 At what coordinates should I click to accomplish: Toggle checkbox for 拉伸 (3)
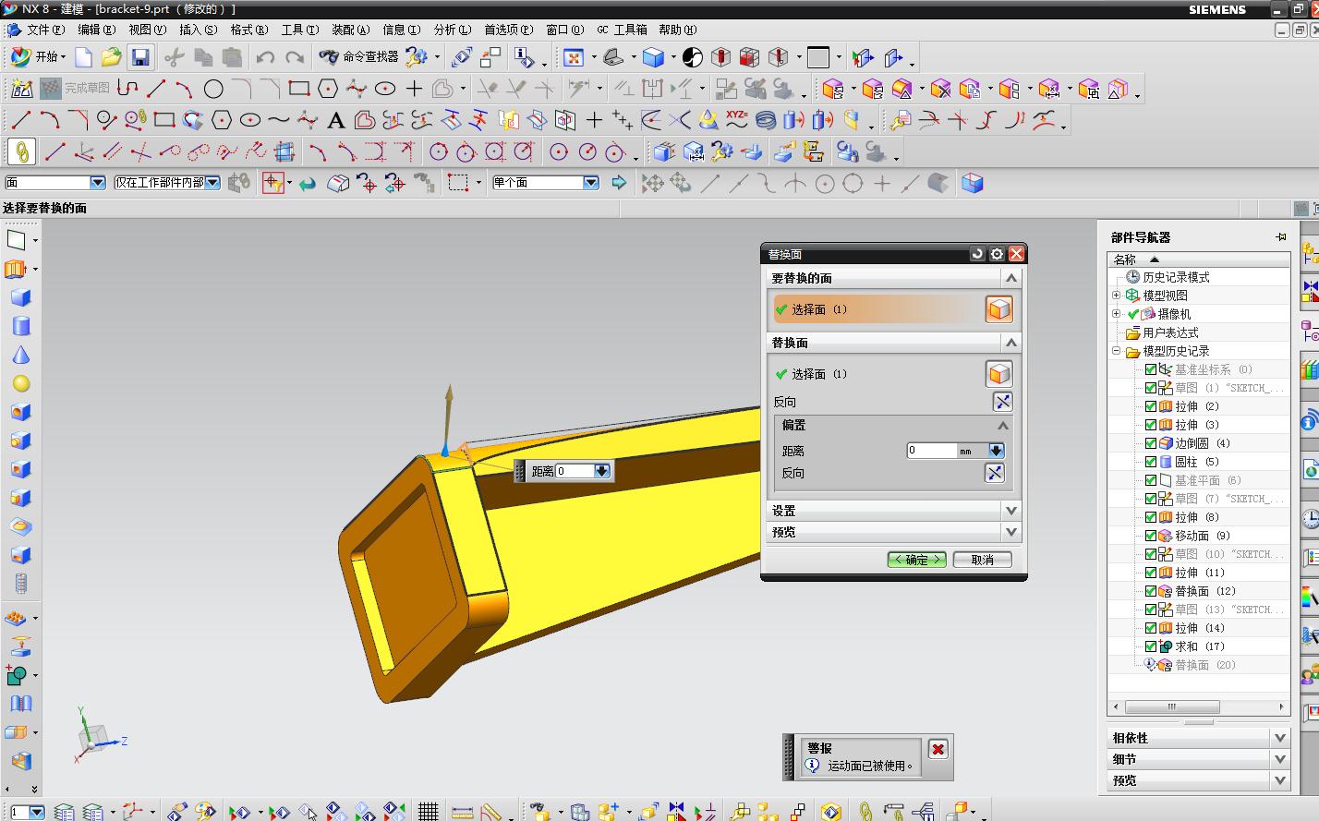click(x=1151, y=425)
